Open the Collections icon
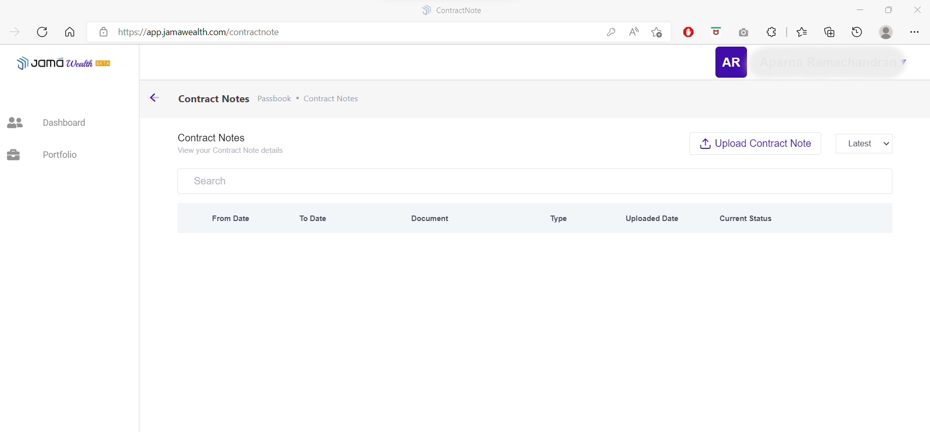The height and width of the screenshot is (432, 930). point(829,32)
